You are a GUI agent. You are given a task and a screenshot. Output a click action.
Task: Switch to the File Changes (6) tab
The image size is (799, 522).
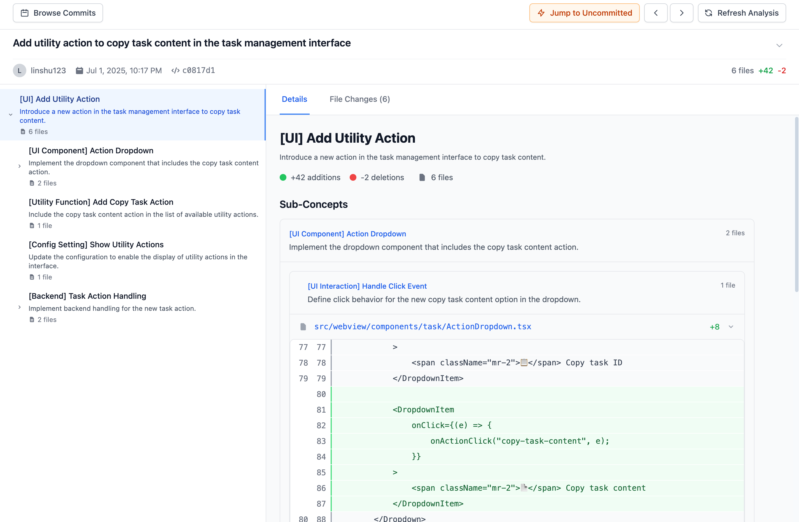(359, 99)
